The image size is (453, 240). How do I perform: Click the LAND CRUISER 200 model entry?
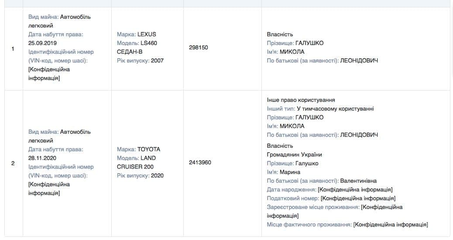tap(136, 162)
